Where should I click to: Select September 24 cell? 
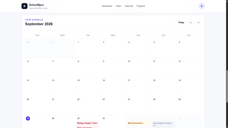pyautogui.click(x=138, y=106)
